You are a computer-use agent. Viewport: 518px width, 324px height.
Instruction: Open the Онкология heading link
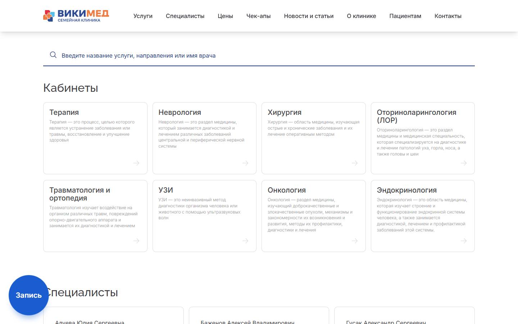(287, 190)
